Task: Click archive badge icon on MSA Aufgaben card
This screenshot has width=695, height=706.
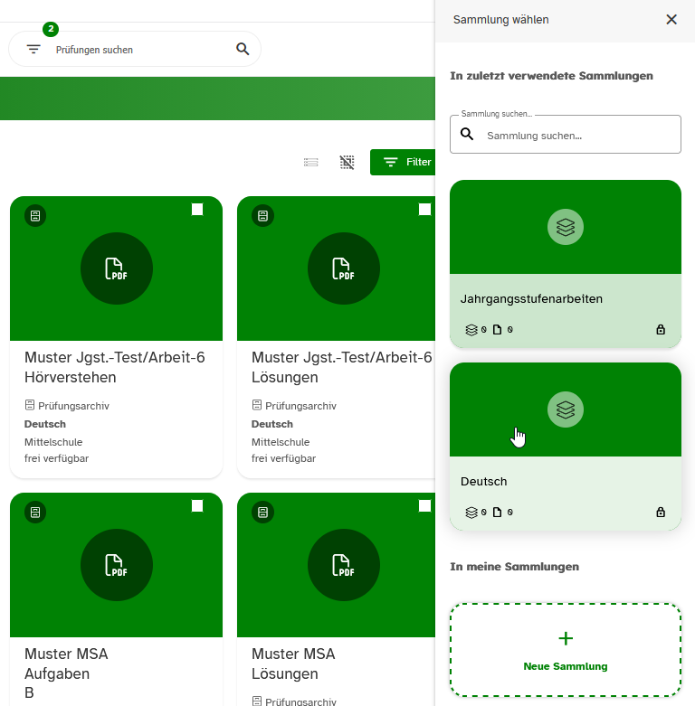Action: (x=35, y=513)
